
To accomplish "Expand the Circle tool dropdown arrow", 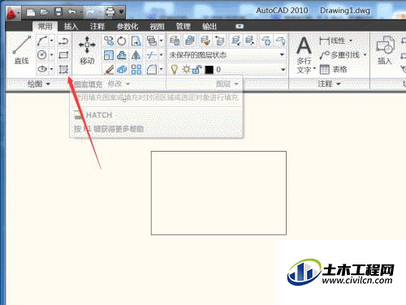I will point(51,55).
